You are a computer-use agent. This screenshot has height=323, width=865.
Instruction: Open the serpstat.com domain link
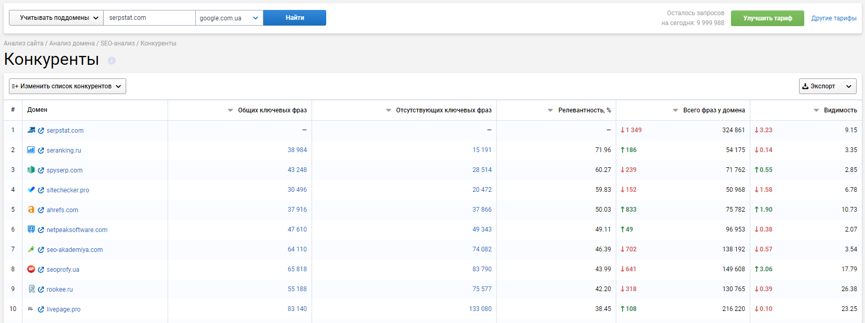click(x=65, y=131)
